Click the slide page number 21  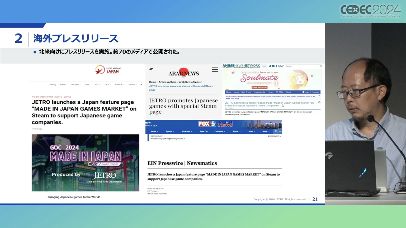tap(315, 199)
